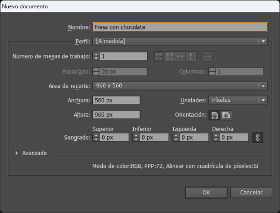Screen dimensions: 280x213
Task: Open the Unidades Píxeles dropdown
Action: pyautogui.click(x=238, y=100)
